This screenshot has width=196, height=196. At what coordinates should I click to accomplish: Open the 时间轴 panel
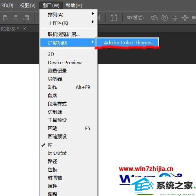(x=68, y=178)
